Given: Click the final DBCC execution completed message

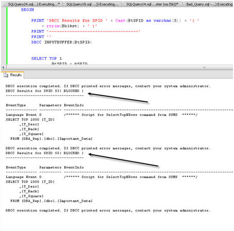Looking at the screenshot, I should pos(108,210).
